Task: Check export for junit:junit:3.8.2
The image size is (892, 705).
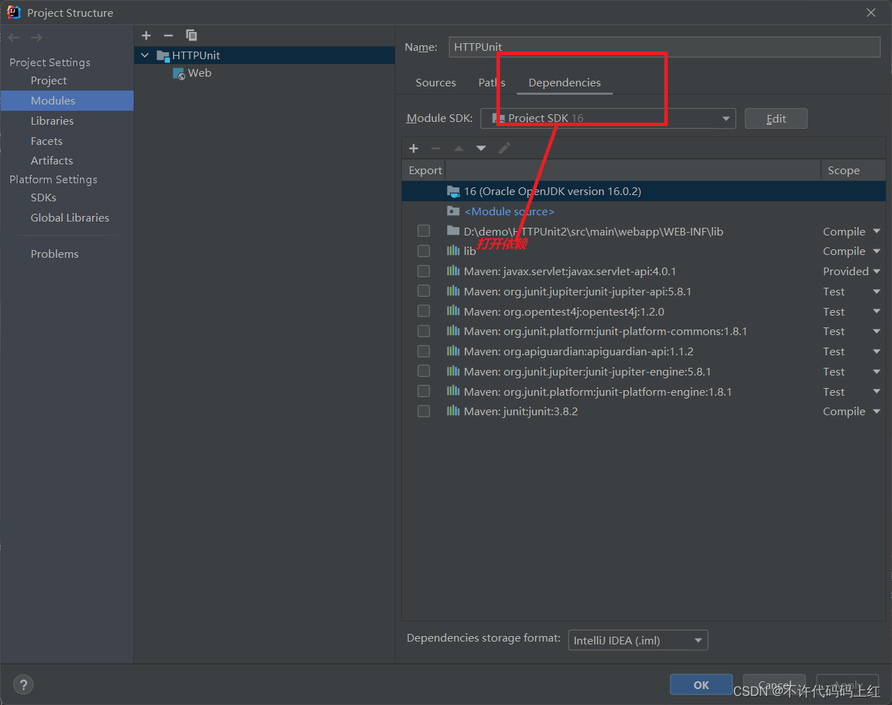Action: coord(423,411)
